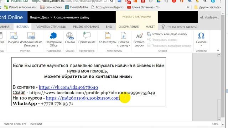Open Изображения из Интернета image search
The width and height of the screenshot is (228, 128).
(x=31, y=39)
